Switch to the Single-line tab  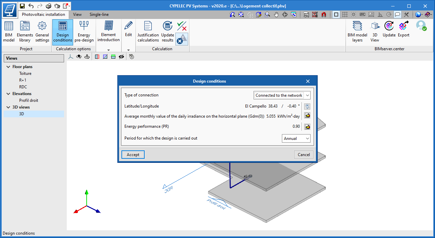[x=99, y=14]
